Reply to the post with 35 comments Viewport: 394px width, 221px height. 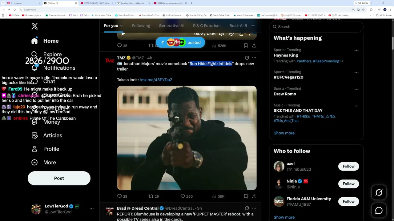coord(122,46)
